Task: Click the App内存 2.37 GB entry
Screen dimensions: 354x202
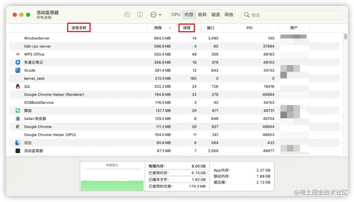Action: click(x=242, y=170)
